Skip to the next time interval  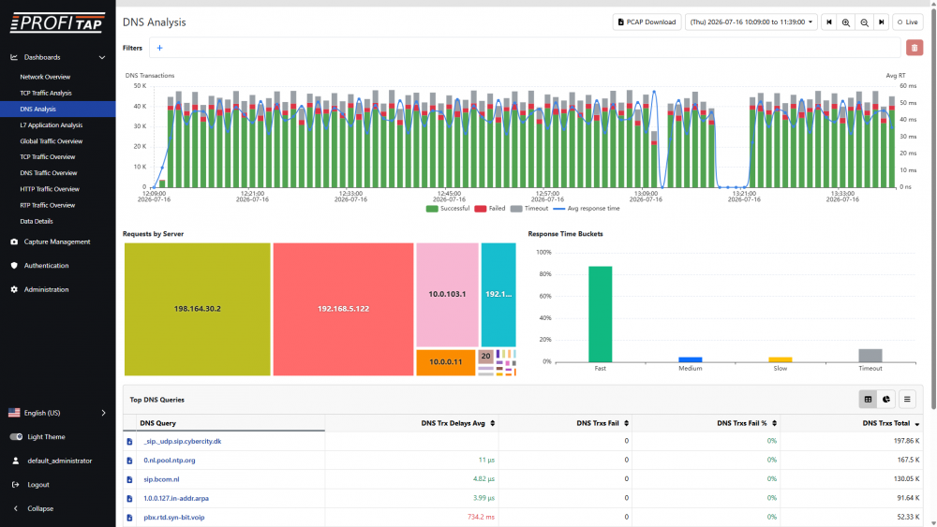click(x=881, y=22)
